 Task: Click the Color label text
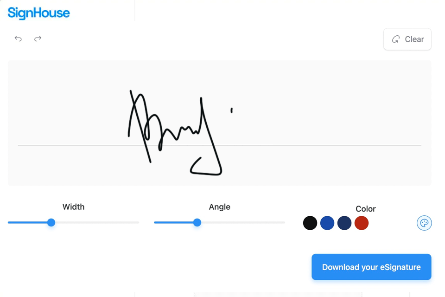(x=365, y=209)
